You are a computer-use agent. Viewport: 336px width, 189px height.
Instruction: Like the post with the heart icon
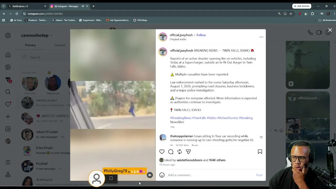pos(162,152)
